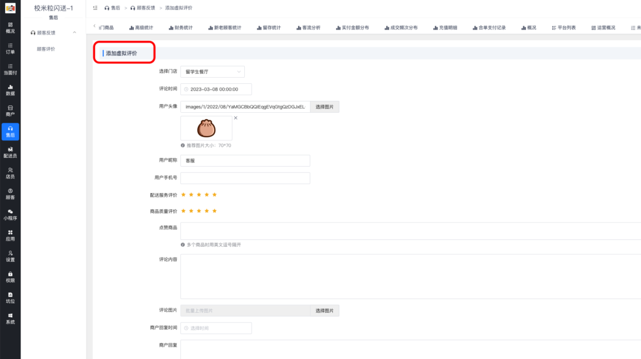Open the 配送员 sidebar section
This screenshot has height=359, width=641.
click(10, 153)
